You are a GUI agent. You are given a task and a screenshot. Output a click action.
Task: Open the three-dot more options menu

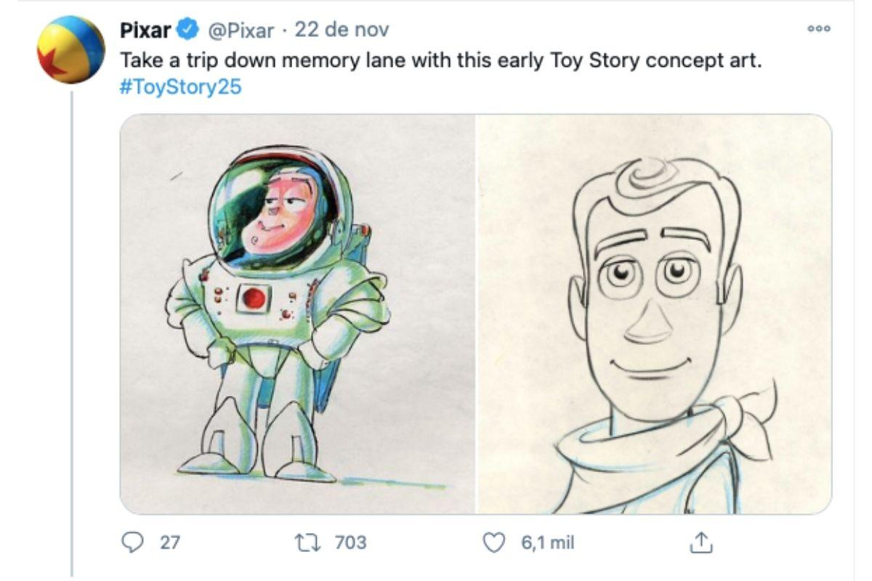pyautogui.click(x=817, y=30)
